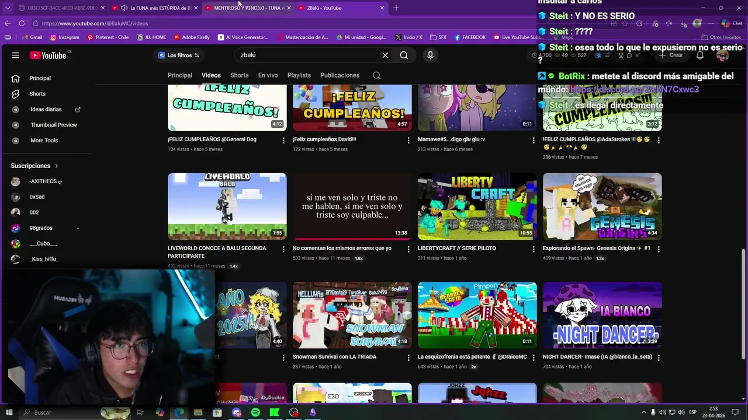Screen dimensions: 748x420
Task: Open Inicio / X bookmark
Action: point(408,37)
